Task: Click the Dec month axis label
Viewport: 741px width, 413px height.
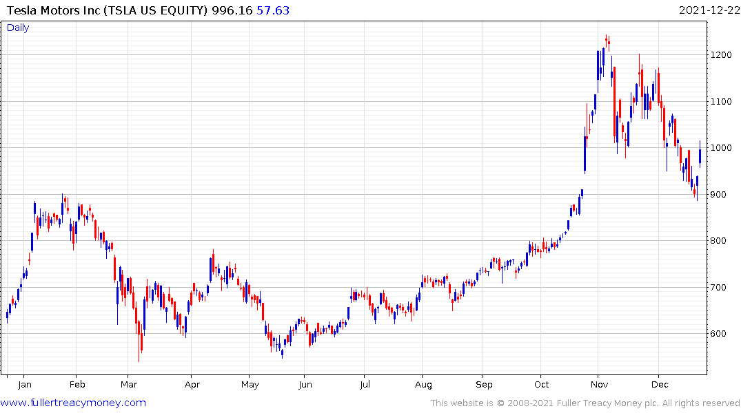Action: coord(660,384)
